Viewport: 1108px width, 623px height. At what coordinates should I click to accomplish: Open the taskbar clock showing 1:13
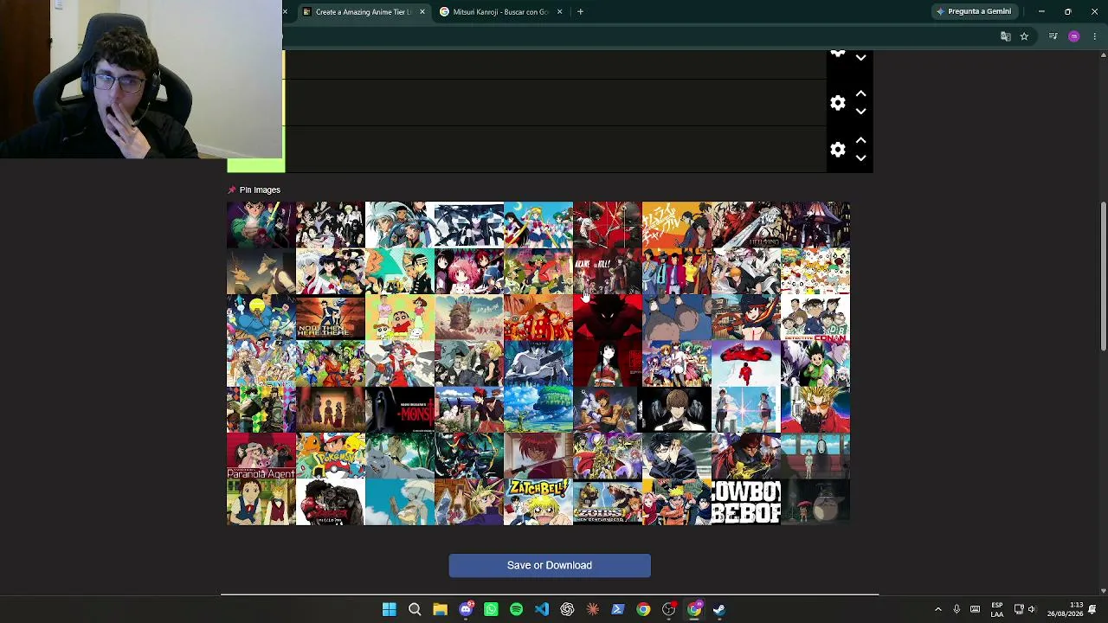(1065, 609)
